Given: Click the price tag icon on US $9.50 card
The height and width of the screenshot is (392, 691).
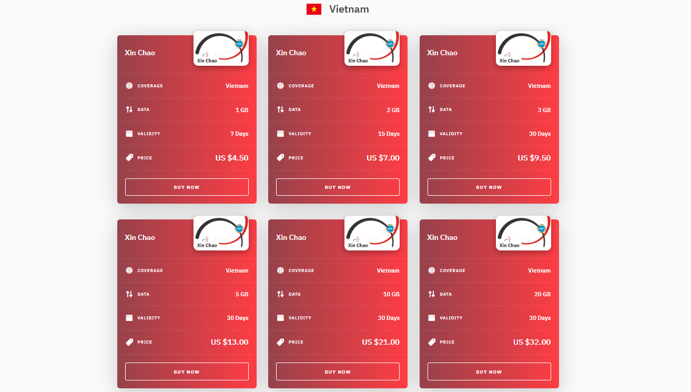Looking at the screenshot, I should pos(432,157).
